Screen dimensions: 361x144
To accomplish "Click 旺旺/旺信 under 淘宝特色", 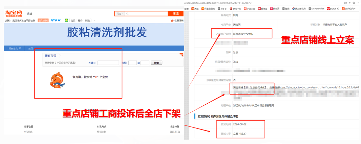I will coord(175,132).
